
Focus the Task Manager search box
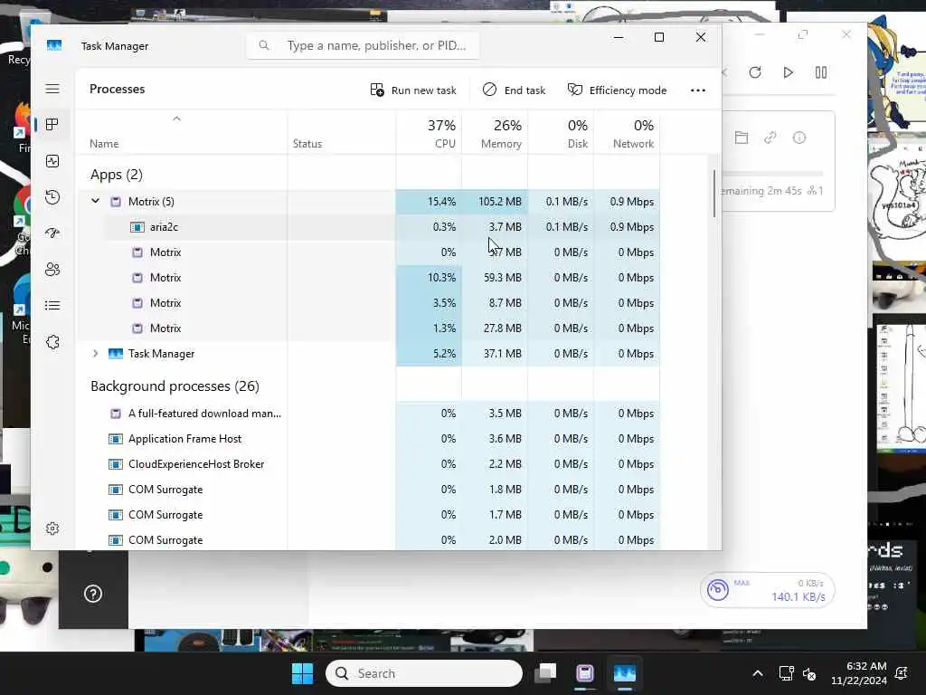tap(363, 45)
